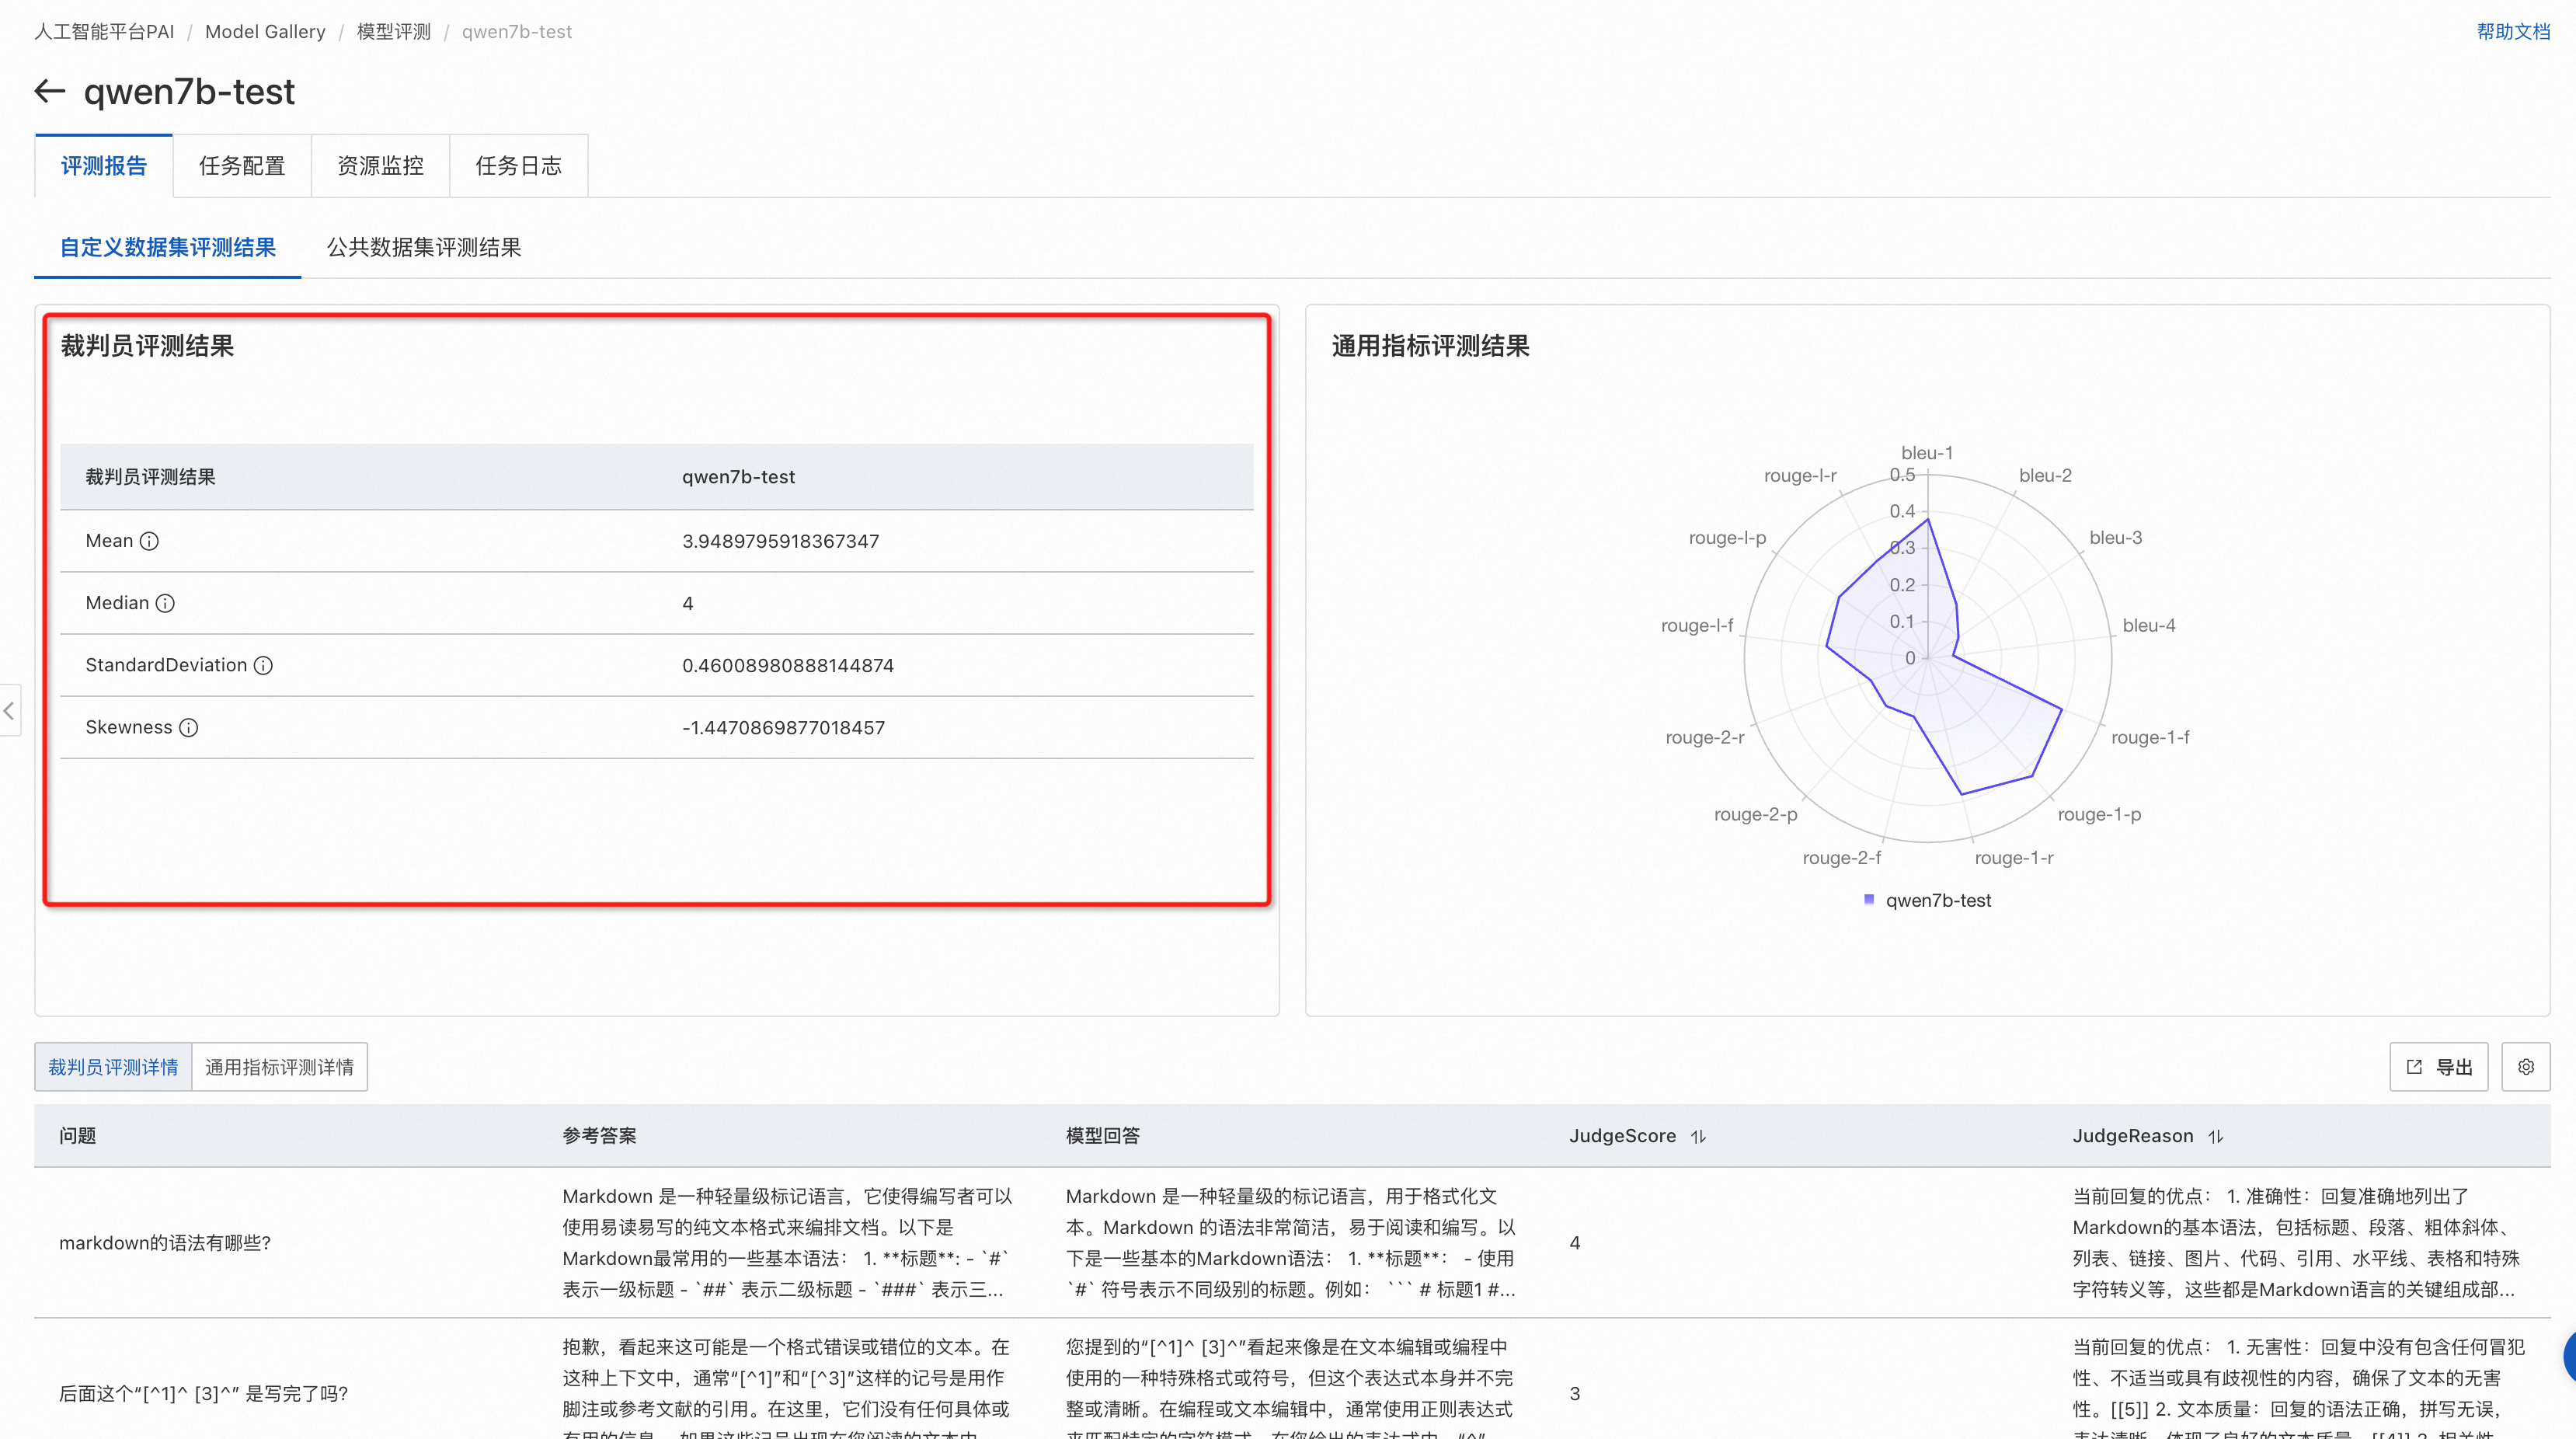The height and width of the screenshot is (1439, 2576).
Task: Click the 模型回答 column header
Action: click(x=1103, y=1136)
